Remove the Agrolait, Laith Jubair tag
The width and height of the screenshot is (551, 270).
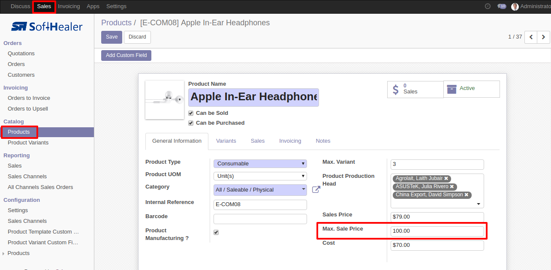pos(446,179)
